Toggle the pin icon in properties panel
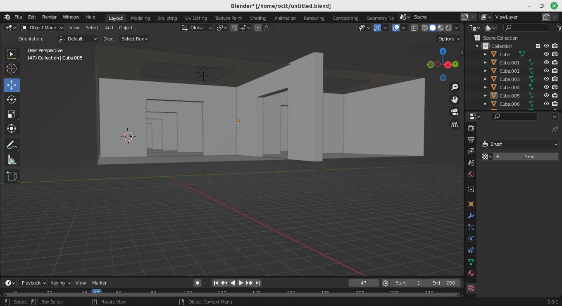 [555, 129]
